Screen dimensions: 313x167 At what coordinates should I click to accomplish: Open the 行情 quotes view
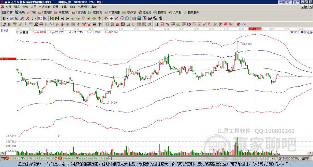coord(7,12)
